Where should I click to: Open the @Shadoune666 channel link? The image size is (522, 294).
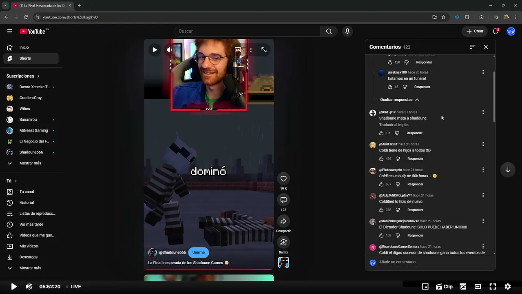click(172, 252)
